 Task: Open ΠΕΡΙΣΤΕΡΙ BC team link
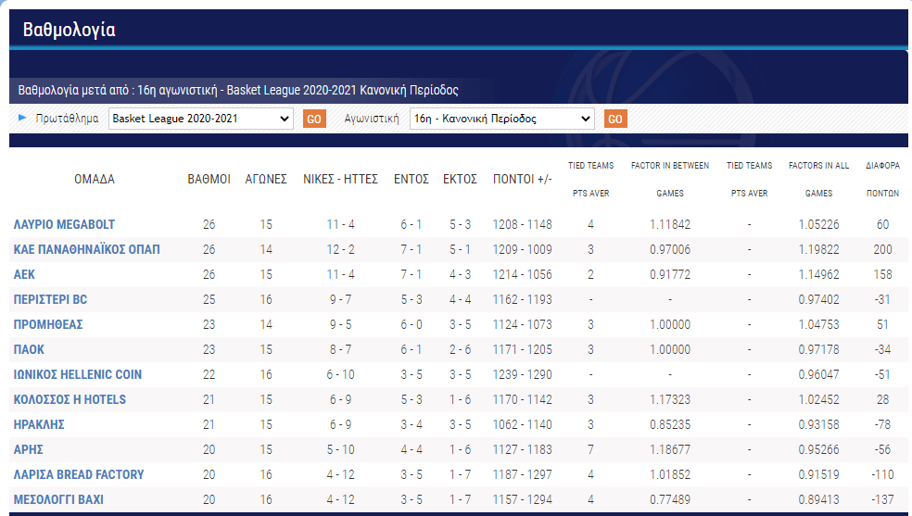(51, 299)
